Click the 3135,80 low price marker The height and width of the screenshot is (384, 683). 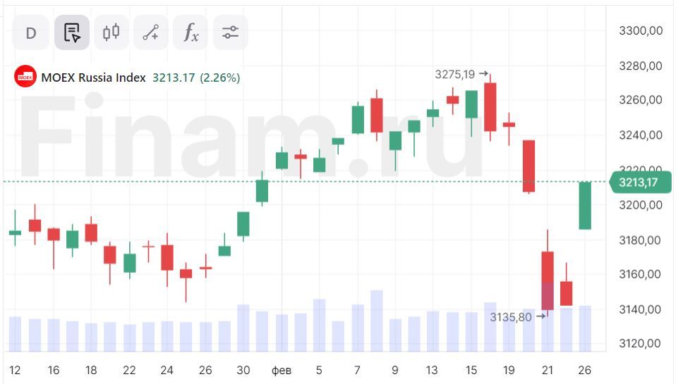(512, 317)
